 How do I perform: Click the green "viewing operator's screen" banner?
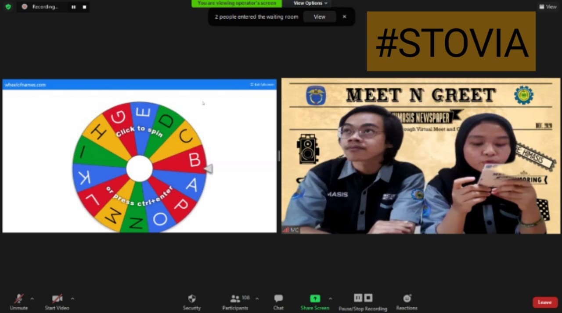point(236,3)
